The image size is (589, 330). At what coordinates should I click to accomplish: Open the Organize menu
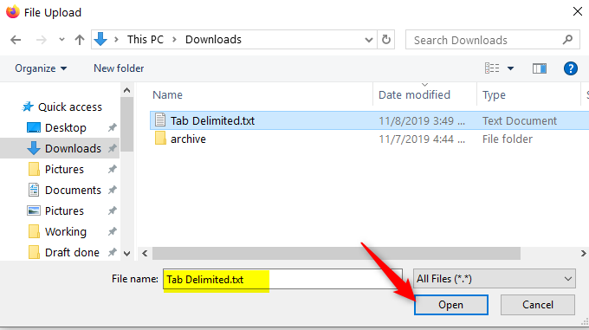click(41, 68)
